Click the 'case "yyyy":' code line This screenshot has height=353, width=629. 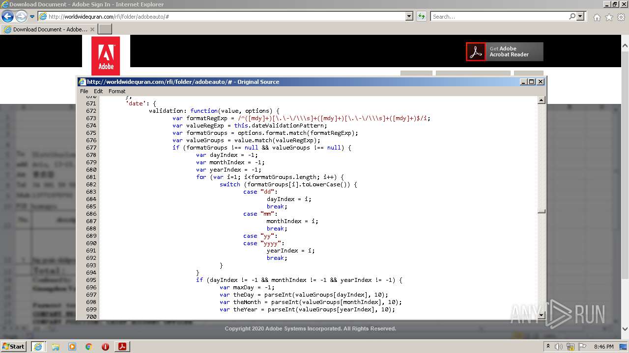click(264, 243)
